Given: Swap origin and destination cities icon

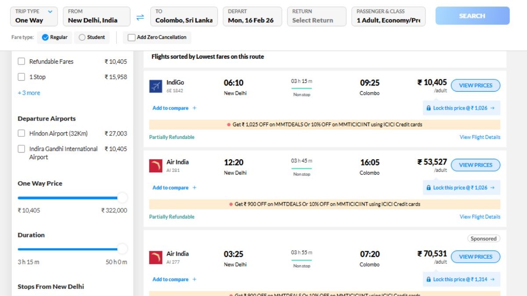Looking at the screenshot, I should pyautogui.click(x=140, y=17).
